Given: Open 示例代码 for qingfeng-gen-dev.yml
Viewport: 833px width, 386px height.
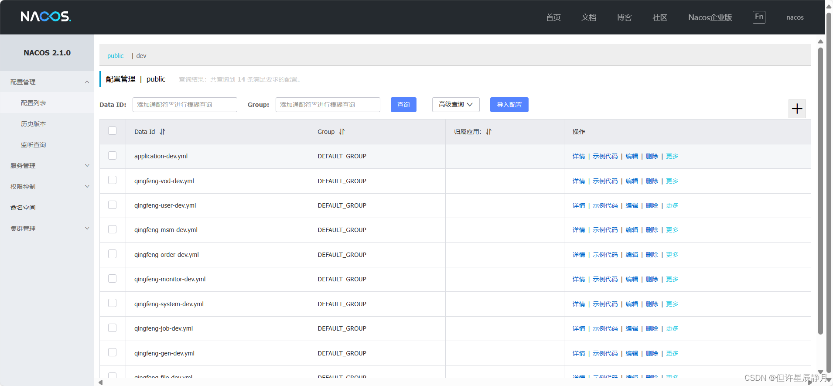Looking at the screenshot, I should click(x=605, y=353).
